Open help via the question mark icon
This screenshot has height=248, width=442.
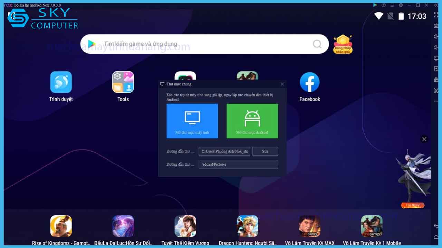384,5
